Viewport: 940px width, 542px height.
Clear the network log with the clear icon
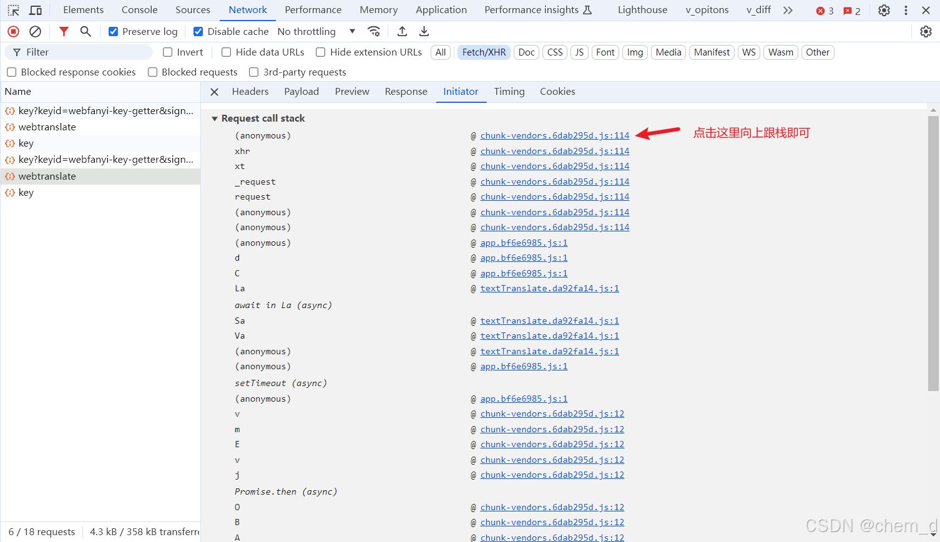[36, 31]
